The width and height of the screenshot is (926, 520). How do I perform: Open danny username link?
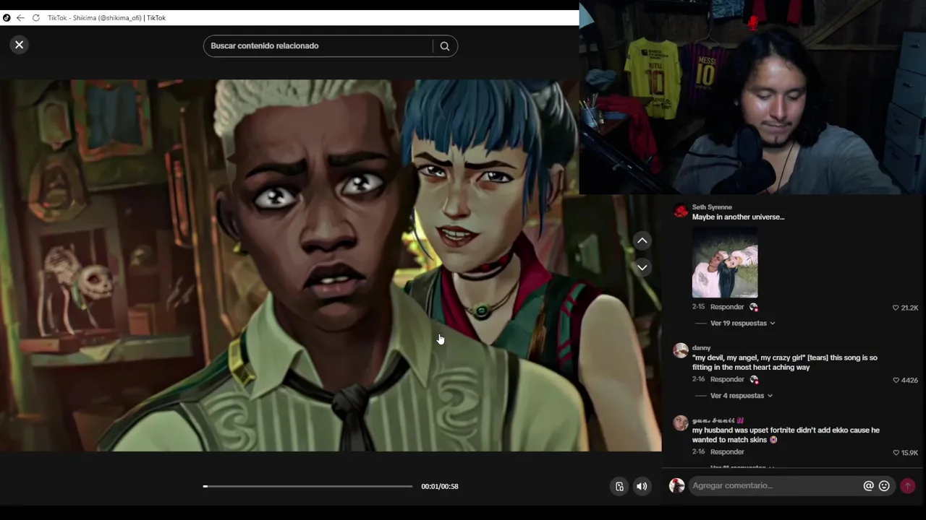702,348
